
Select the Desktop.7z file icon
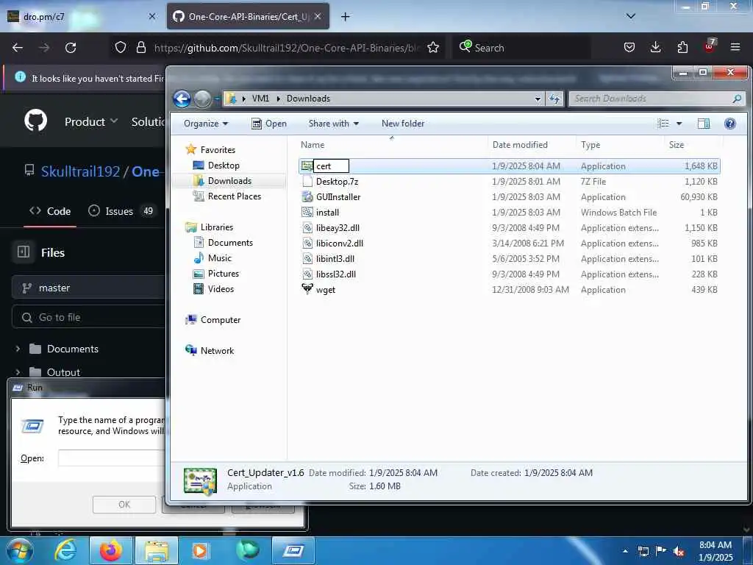point(307,182)
